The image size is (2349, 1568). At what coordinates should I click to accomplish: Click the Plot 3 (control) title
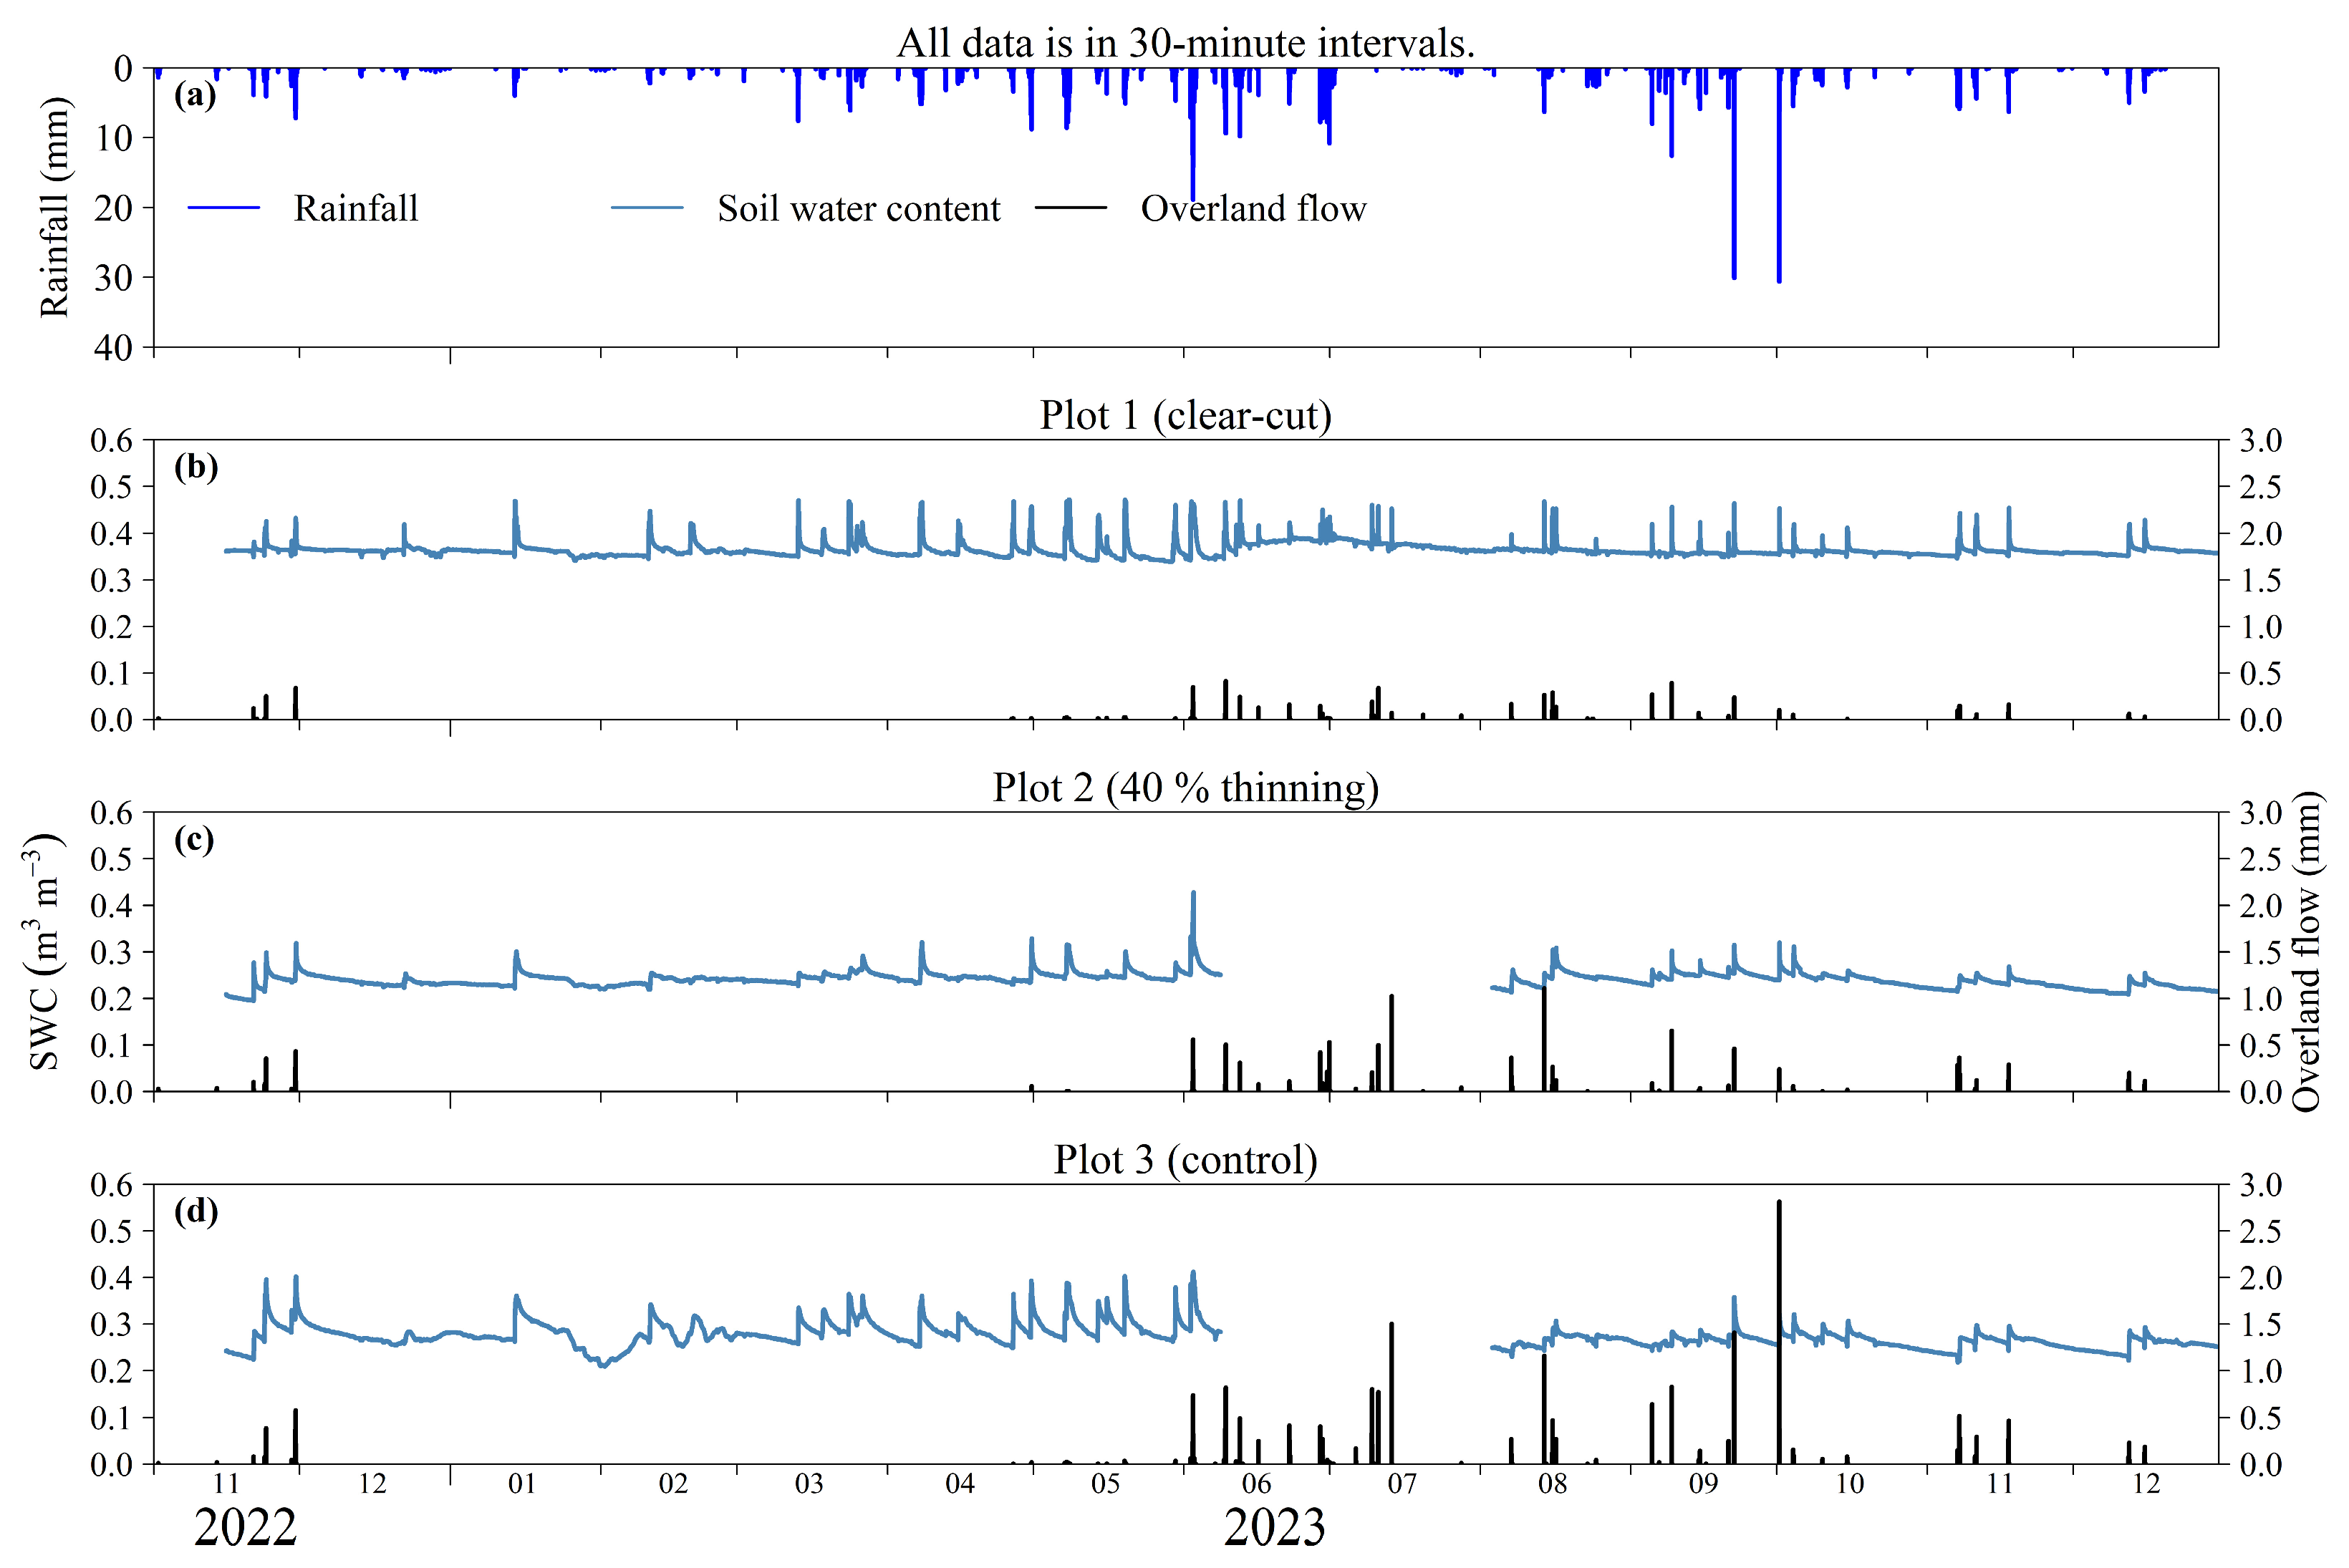[1185, 1159]
